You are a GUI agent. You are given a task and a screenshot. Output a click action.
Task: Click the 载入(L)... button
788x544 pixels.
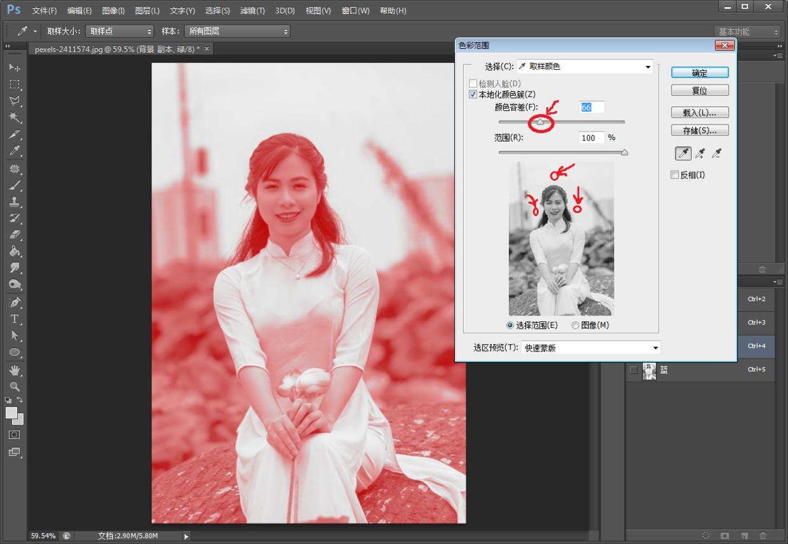click(700, 113)
